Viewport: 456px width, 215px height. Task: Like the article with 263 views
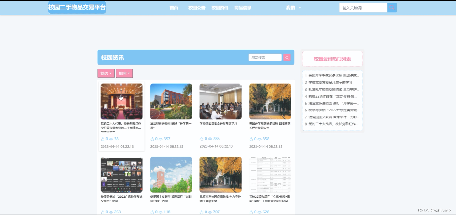103,212
